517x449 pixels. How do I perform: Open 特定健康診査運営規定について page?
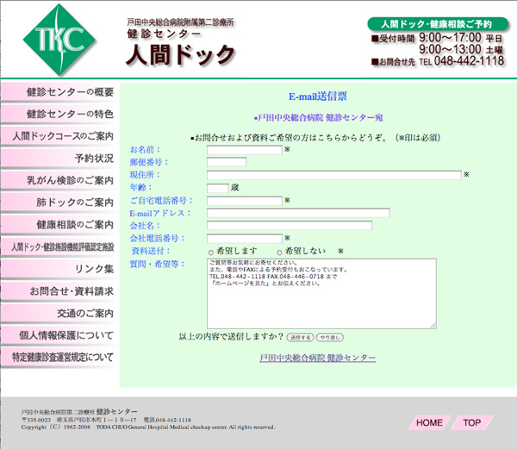click(x=59, y=358)
